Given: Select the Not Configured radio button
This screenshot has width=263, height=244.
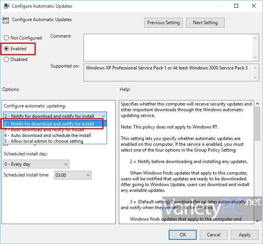Looking at the screenshot, I should 6,38.
